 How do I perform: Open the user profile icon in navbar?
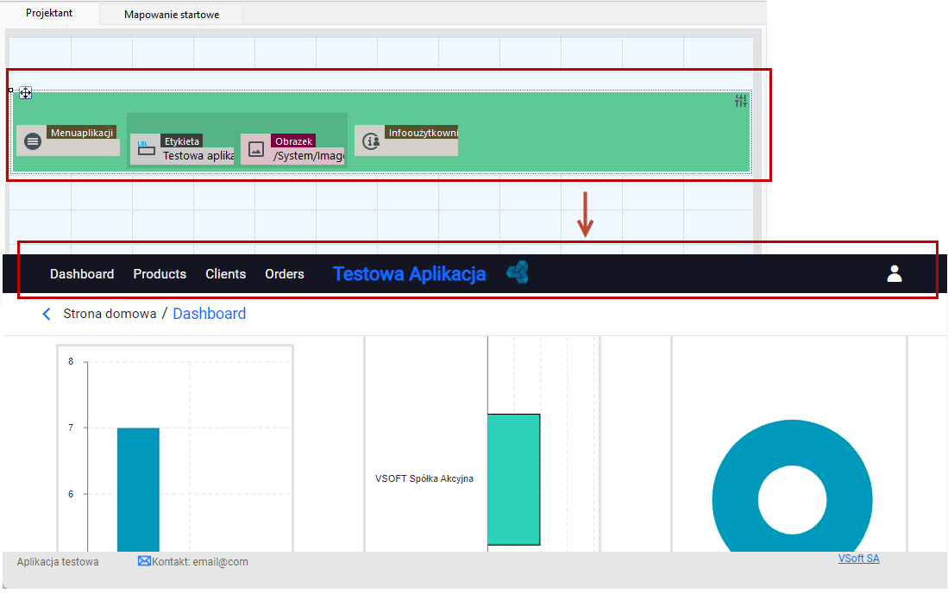coord(895,274)
